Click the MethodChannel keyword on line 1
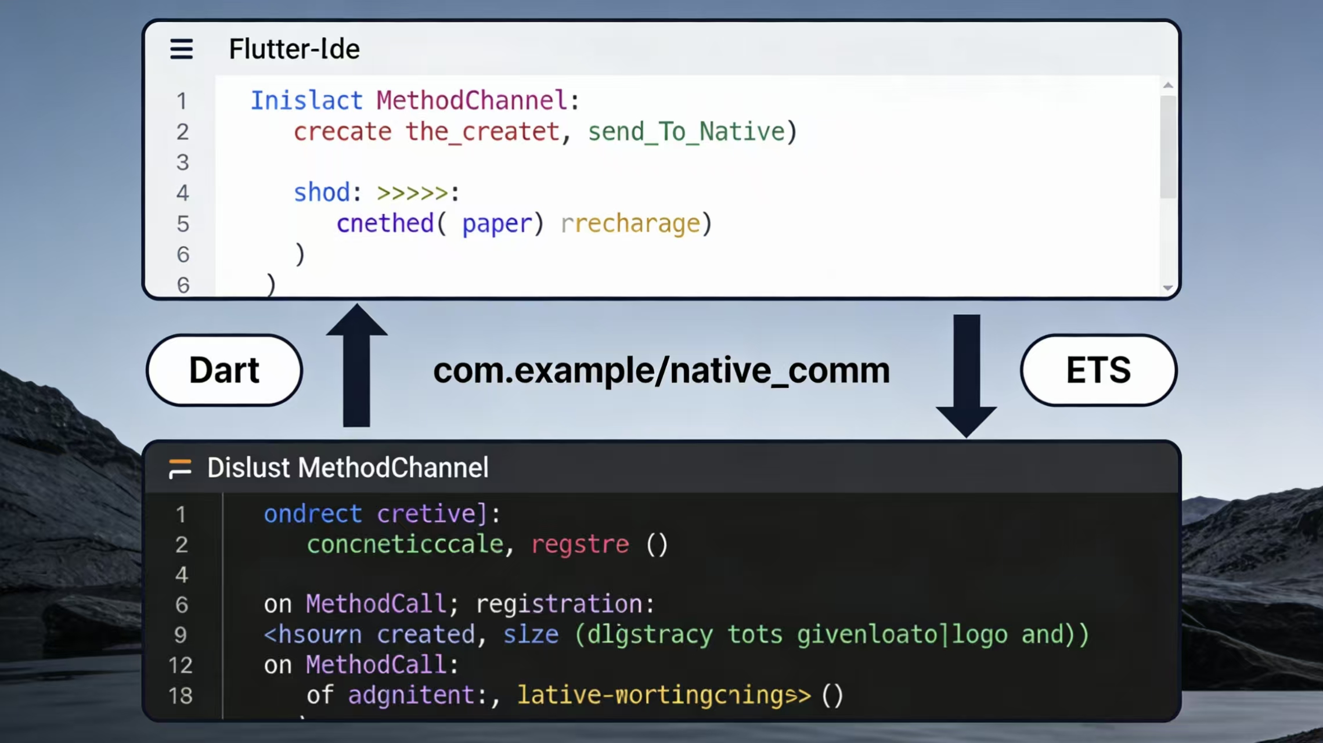Screen dimensions: 1323x743 tap(471, 101)
